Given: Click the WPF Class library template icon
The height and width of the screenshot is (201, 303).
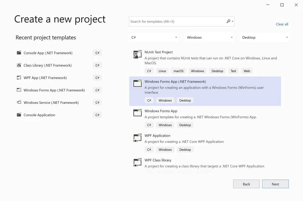Looking at the screenshot, I should coord(138,162).
